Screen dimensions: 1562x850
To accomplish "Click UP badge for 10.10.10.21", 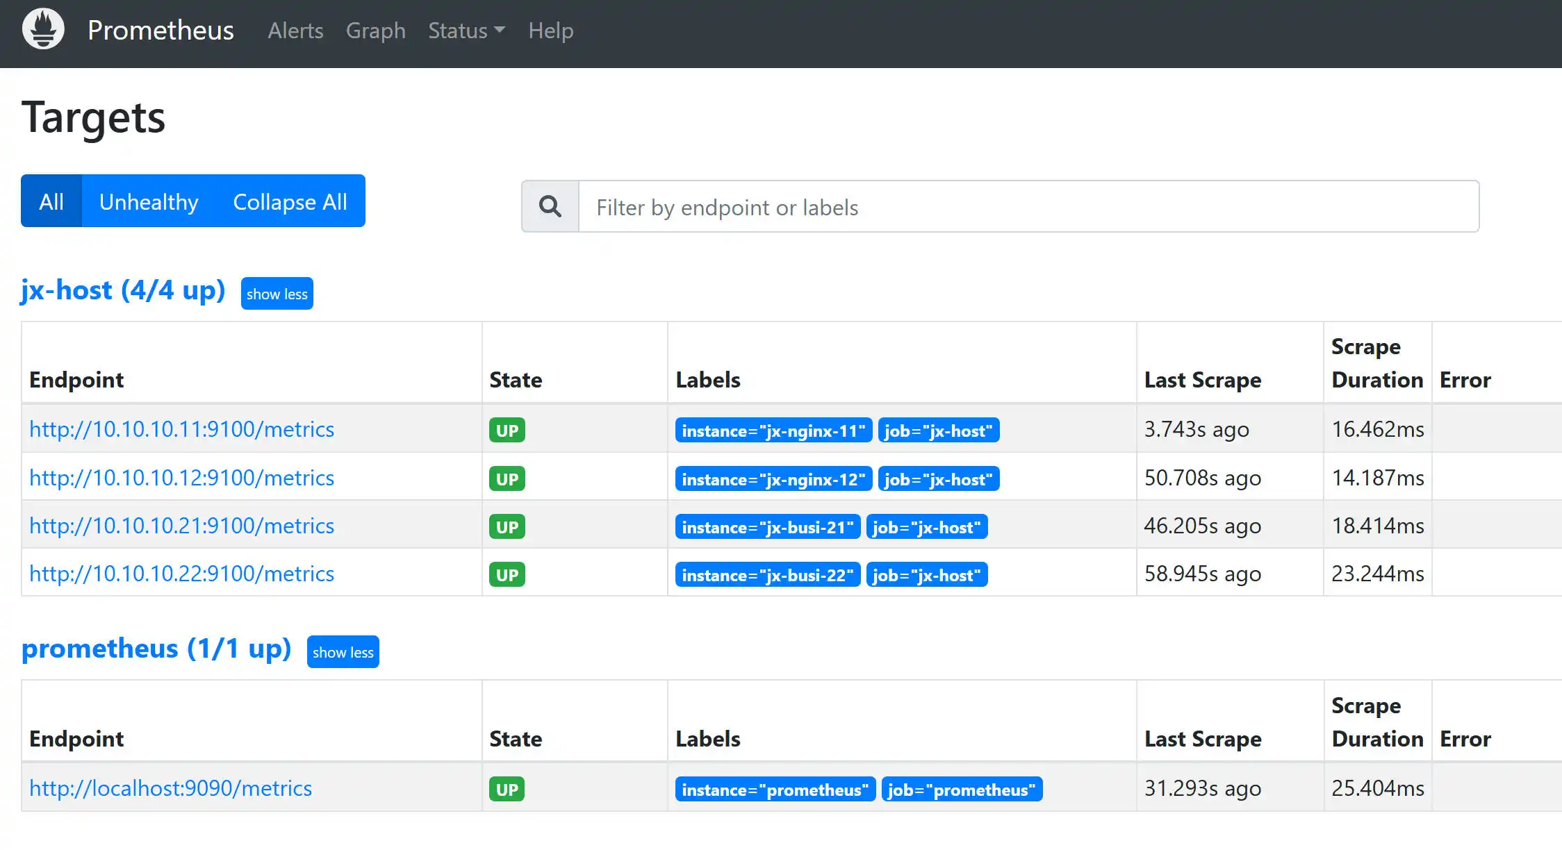I will point(507,526).
